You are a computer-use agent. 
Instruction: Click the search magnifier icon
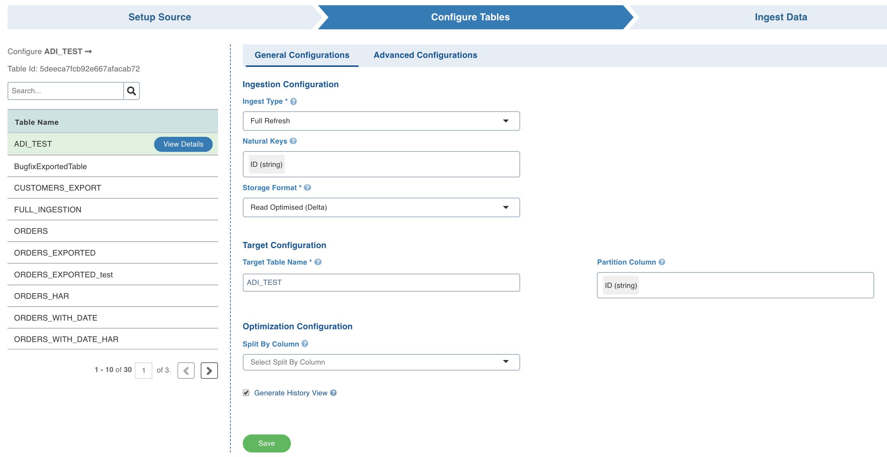pos(132,91)
